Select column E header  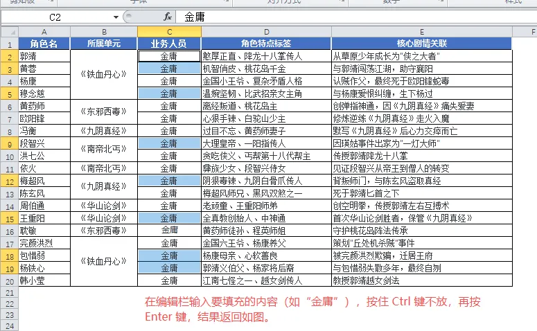click(x=421, y=32)
